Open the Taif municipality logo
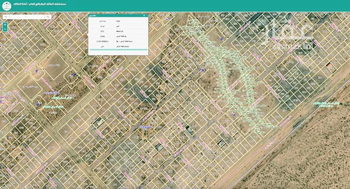This screenshot has width=350, height=189. [7, 6]
